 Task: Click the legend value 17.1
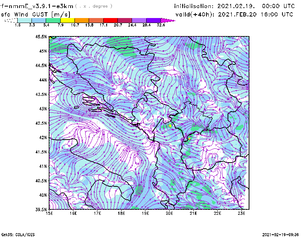point(104,25)
